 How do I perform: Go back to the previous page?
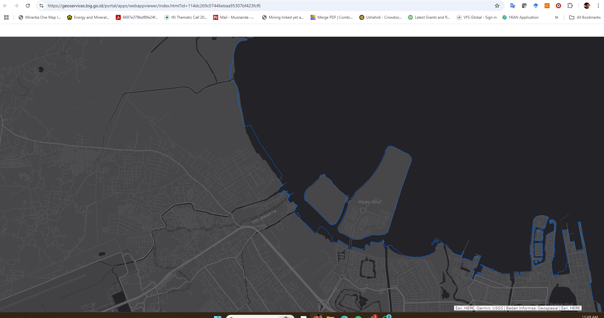click(x=5, y=6)
